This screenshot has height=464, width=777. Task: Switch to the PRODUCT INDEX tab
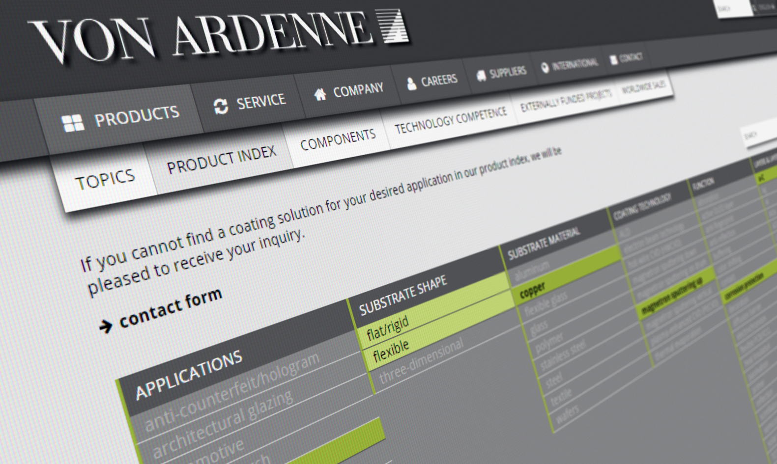221,160
